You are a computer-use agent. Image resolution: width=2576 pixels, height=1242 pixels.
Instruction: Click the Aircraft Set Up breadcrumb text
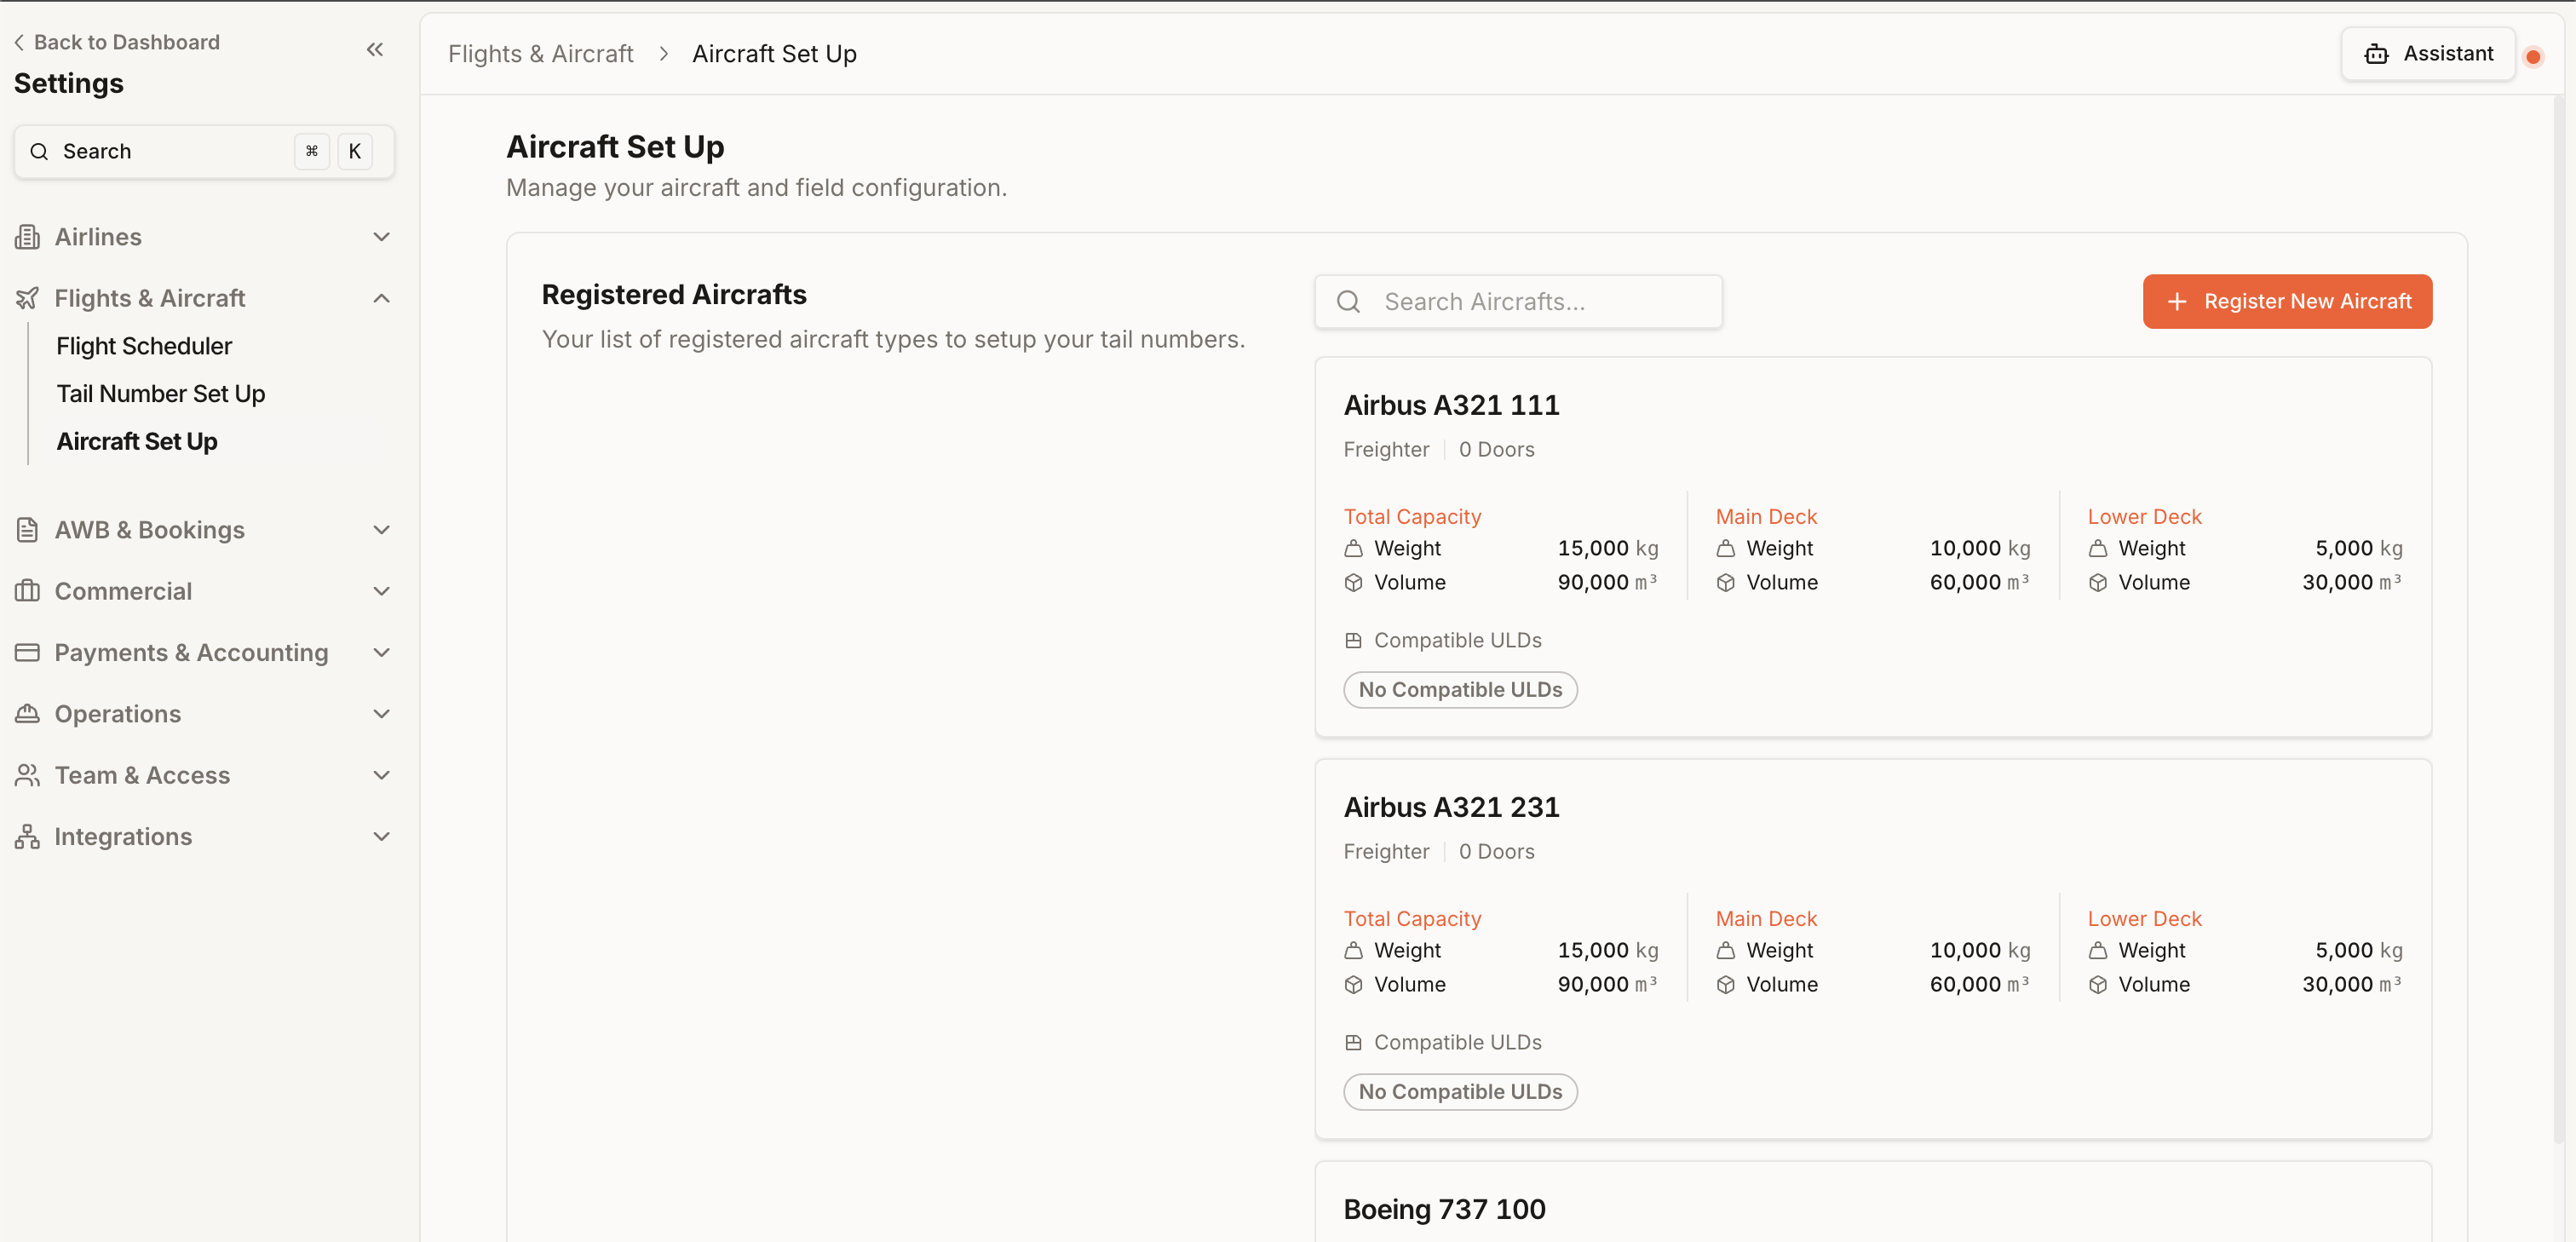point(774,54)
